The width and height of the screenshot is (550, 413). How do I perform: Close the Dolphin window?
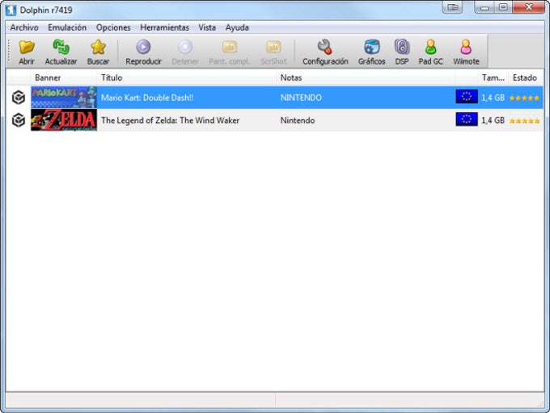[x=529, y=7]
